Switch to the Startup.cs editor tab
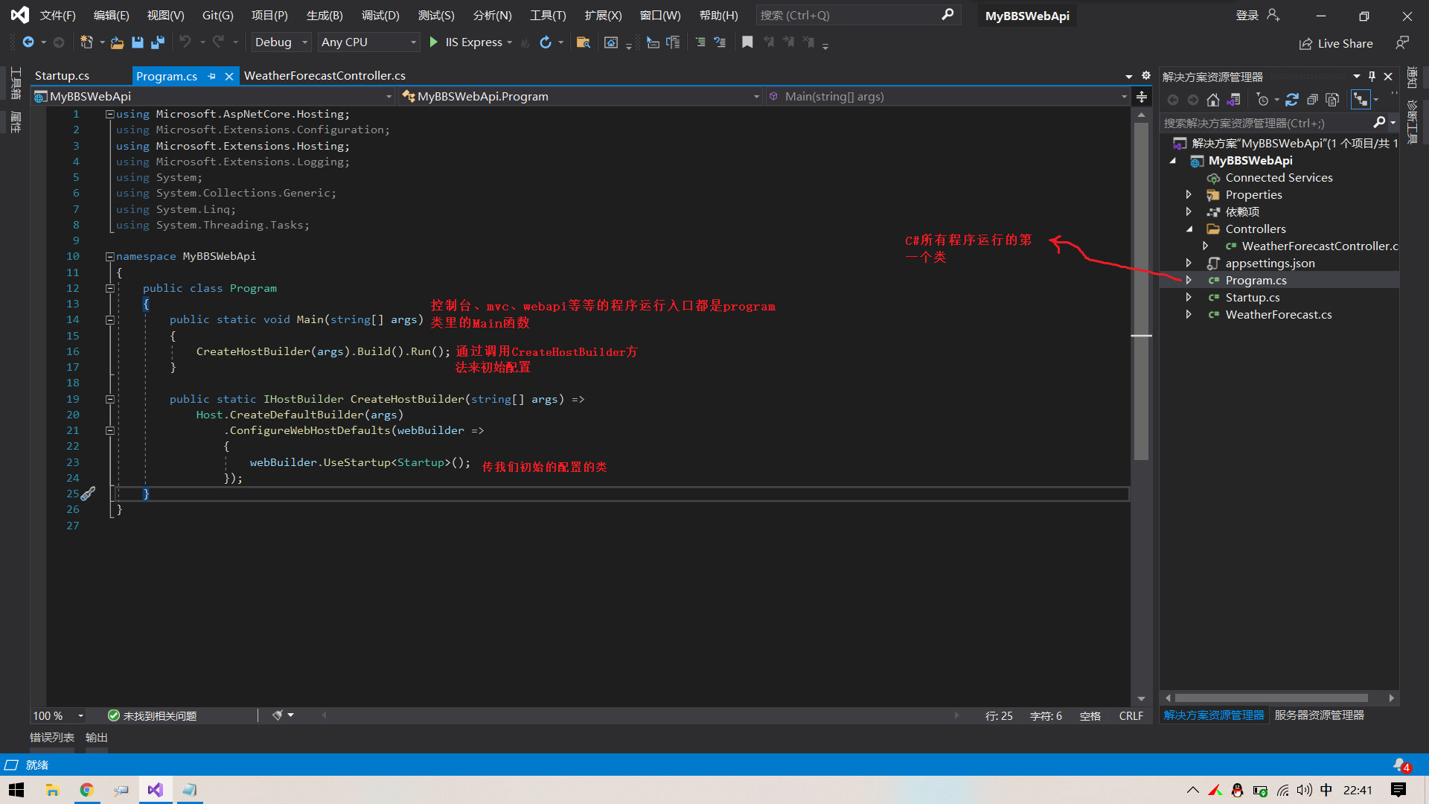This screenshot has height=804, width=1429. pos(62,76)
